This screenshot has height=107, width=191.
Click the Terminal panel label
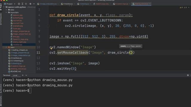(7, 75)
